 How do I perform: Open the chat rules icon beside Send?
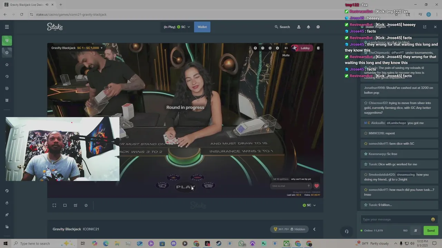(416, 231)
